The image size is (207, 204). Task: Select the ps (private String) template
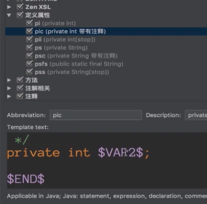pyautogui.click(x=61, y=48)
